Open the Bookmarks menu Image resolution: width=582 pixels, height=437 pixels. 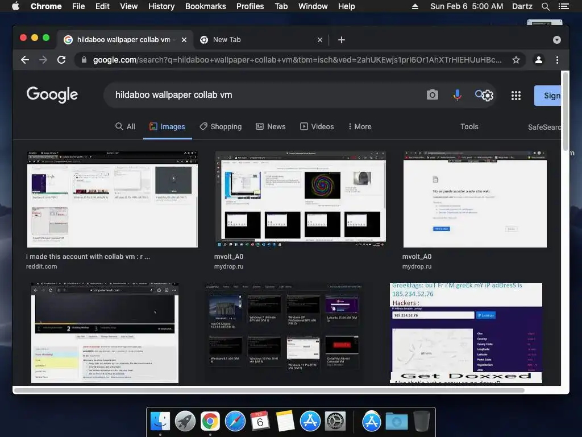pos(206,6)
